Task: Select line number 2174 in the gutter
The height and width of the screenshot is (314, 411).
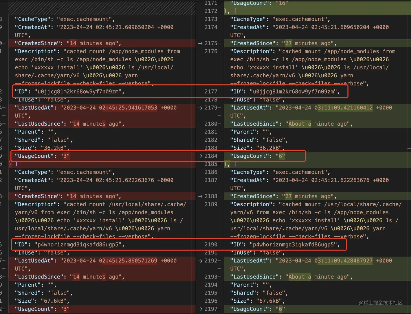Action: coord(211,27)
